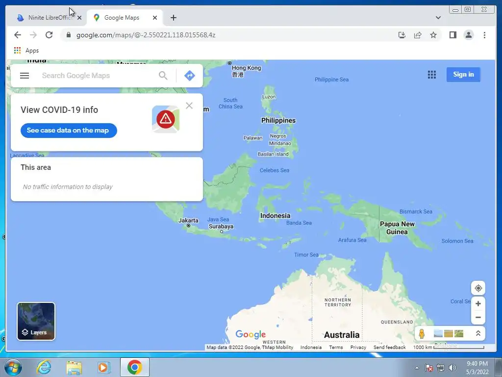
Task: Show your location on the map
Action: click(478, 288)
